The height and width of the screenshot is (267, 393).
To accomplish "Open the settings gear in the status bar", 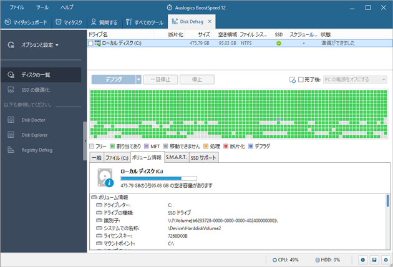I will 385,260.
